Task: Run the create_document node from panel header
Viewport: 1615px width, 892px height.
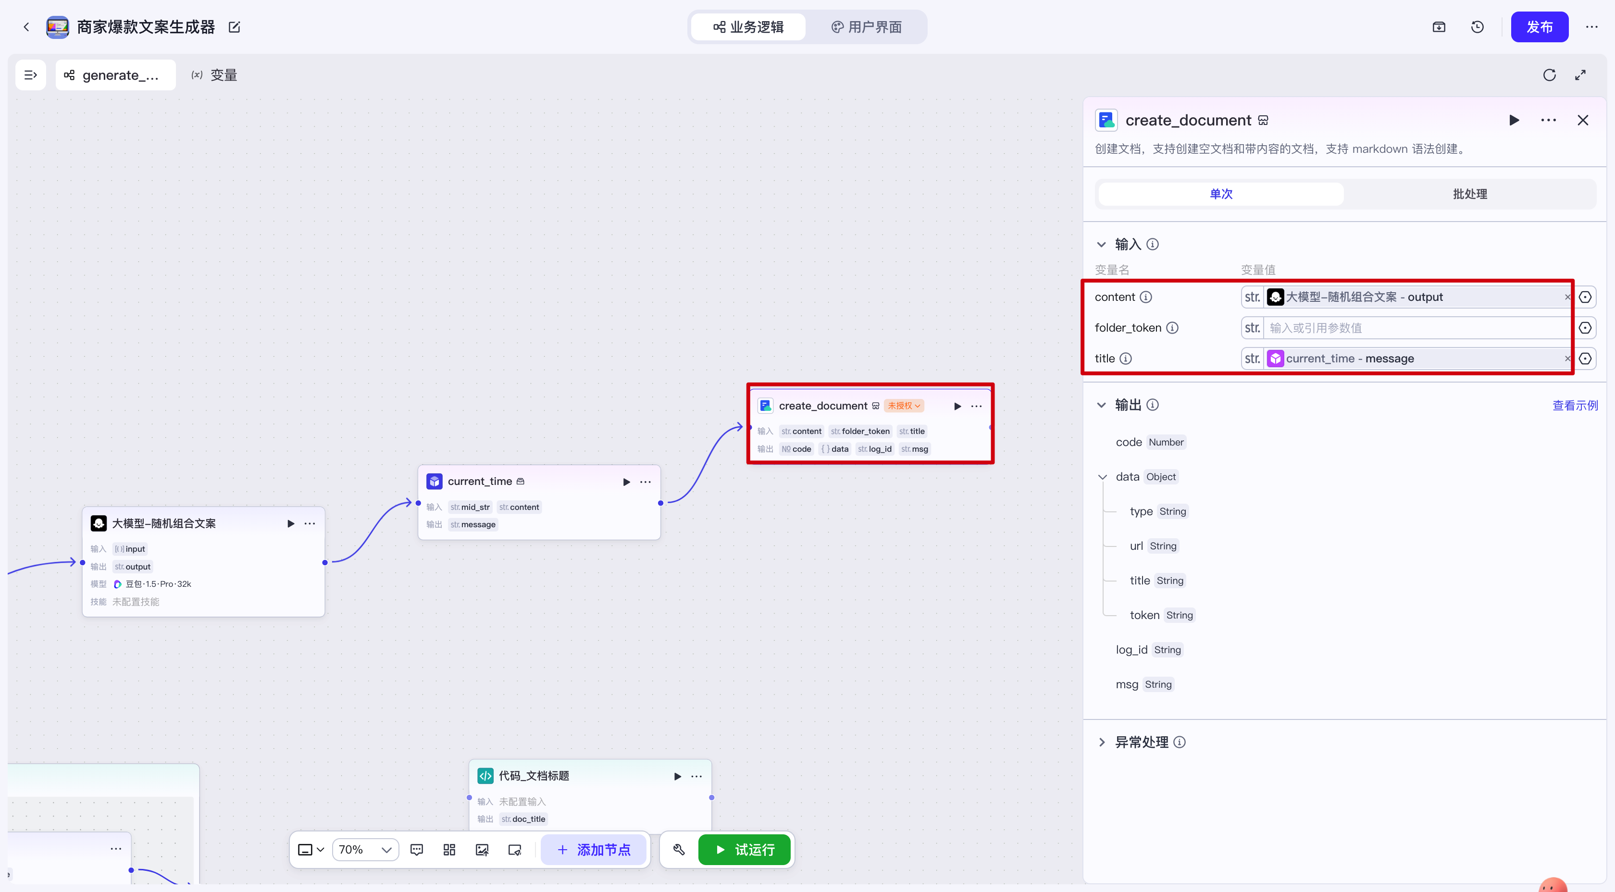Action: click(1514, 120)
